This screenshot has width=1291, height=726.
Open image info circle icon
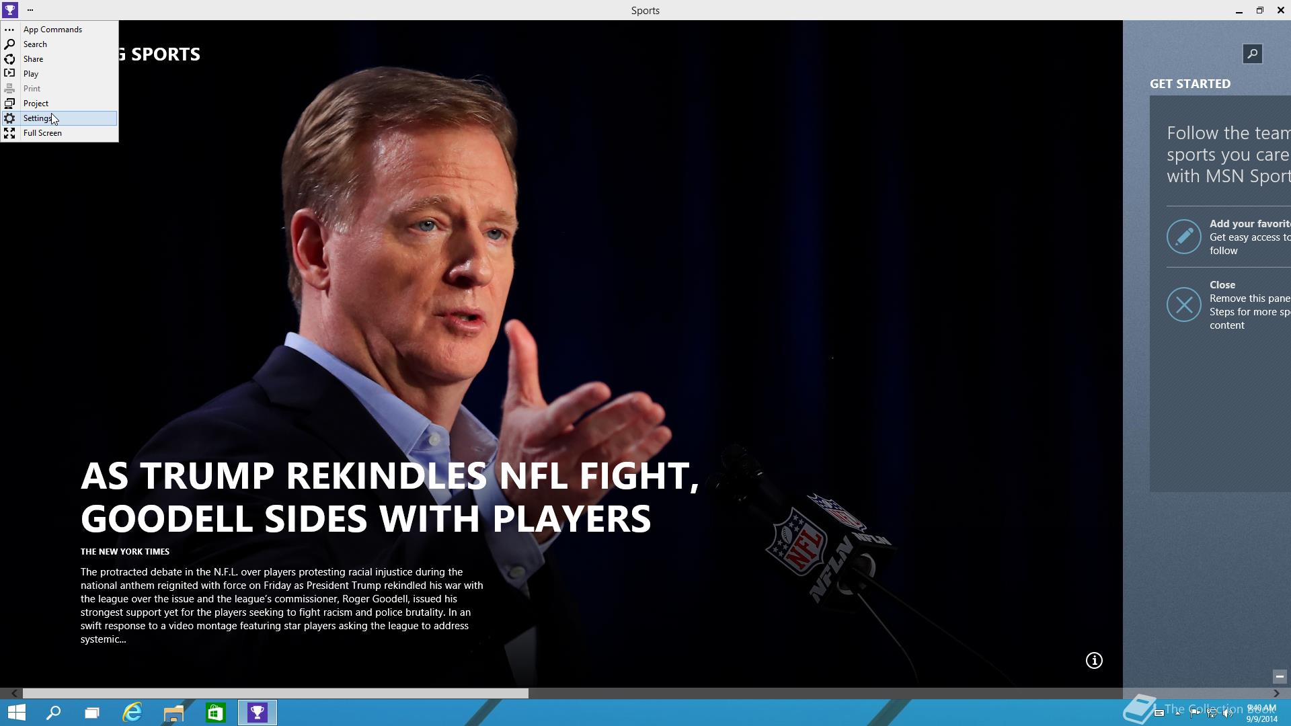click(x=1094, y=661)
